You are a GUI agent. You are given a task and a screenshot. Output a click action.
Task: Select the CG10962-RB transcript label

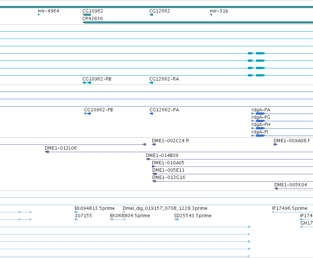[97, 79]
